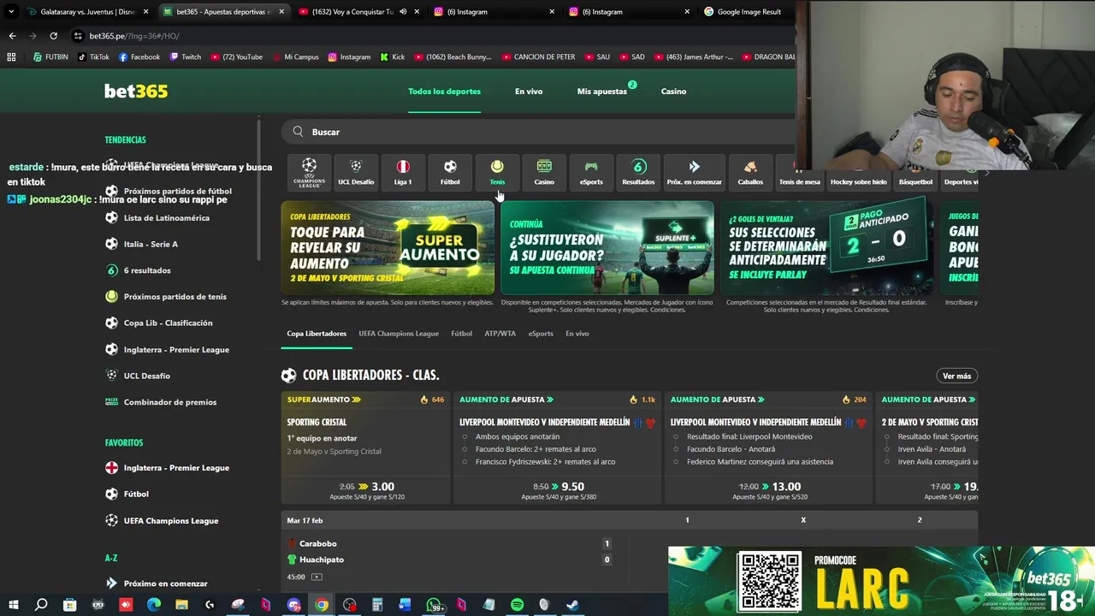1095x616 pixels.
Task: Click the Ver más button
Action: pos(956,376)
